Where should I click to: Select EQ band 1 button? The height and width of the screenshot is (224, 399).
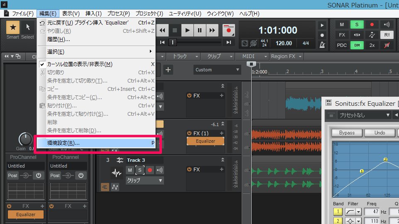pyautogui.click(x=338, y=212)
